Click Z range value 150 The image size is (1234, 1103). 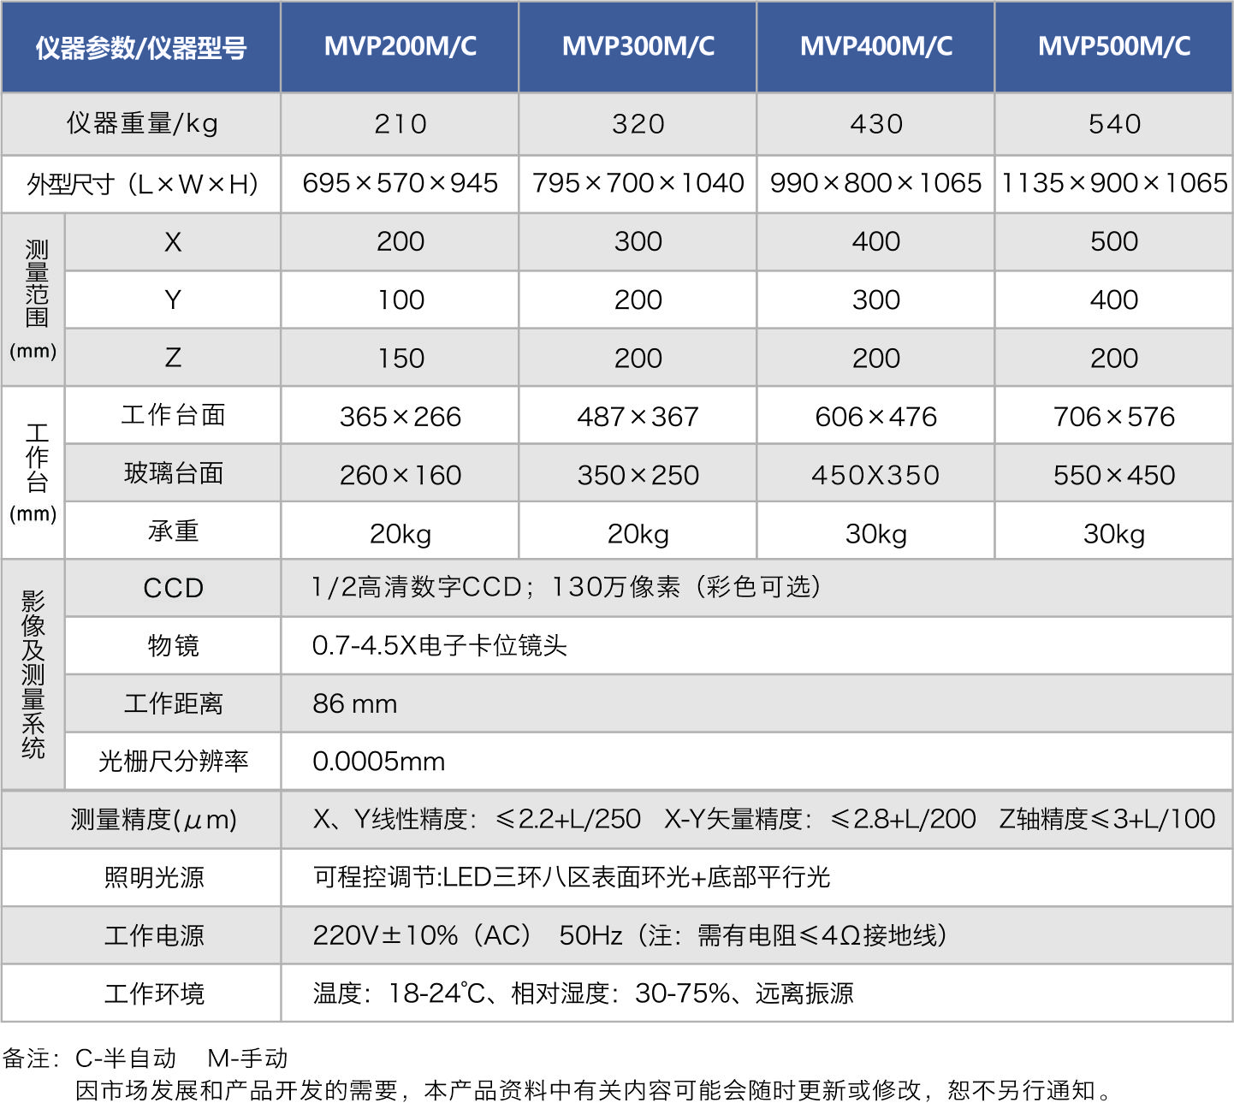click(x=400, y=358)
